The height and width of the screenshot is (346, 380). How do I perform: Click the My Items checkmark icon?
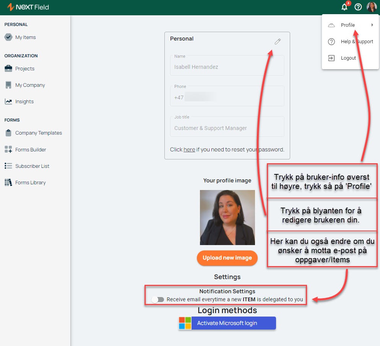[8, 37]
